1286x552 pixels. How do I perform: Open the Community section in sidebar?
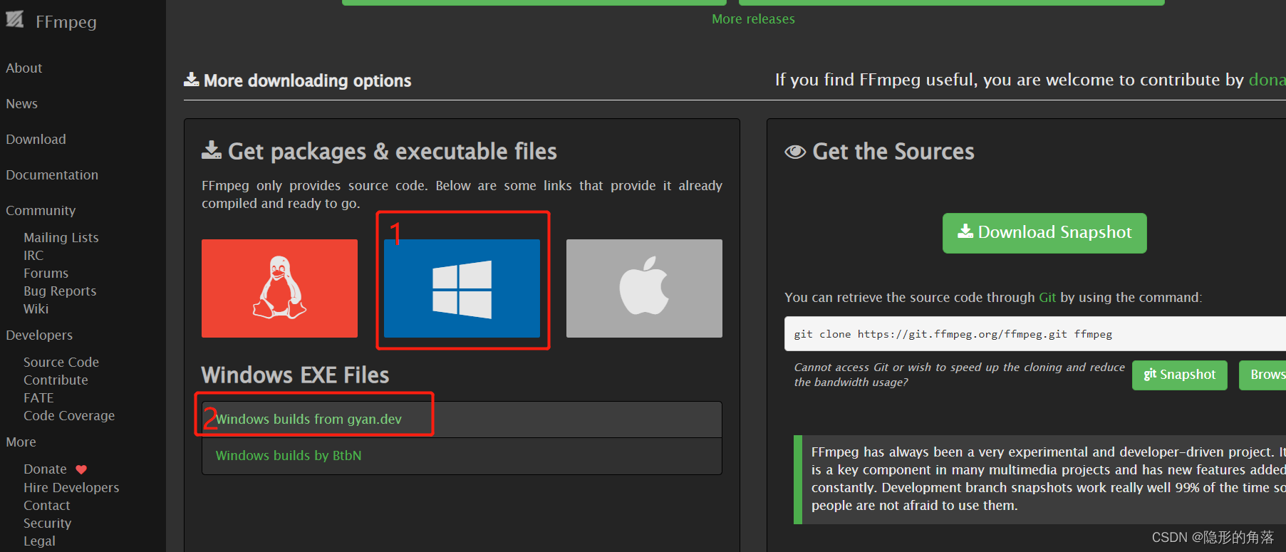coord(41,210)
